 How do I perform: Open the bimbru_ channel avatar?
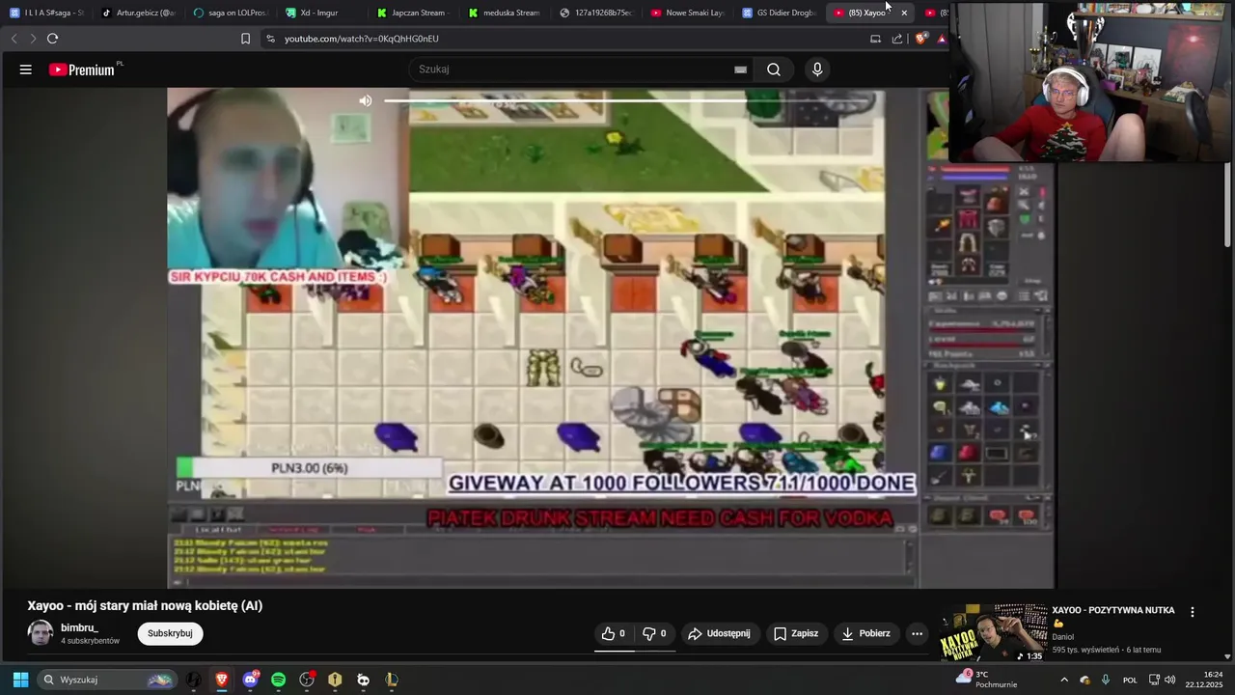tap(41, 633)
